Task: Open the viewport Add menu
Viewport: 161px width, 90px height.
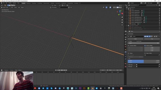Action: pos(19,7)
